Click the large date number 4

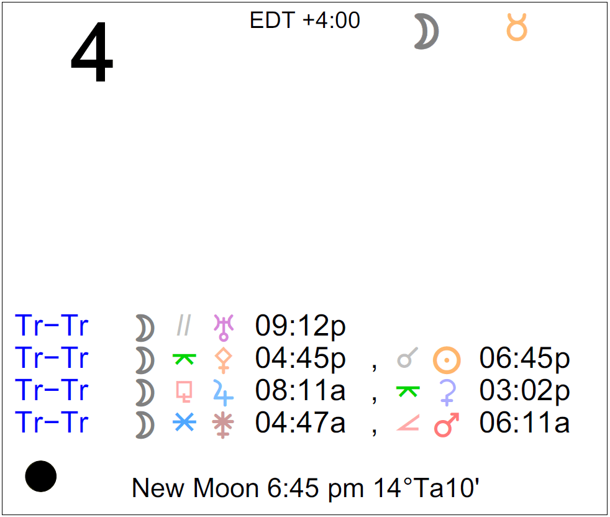point(91,55)
